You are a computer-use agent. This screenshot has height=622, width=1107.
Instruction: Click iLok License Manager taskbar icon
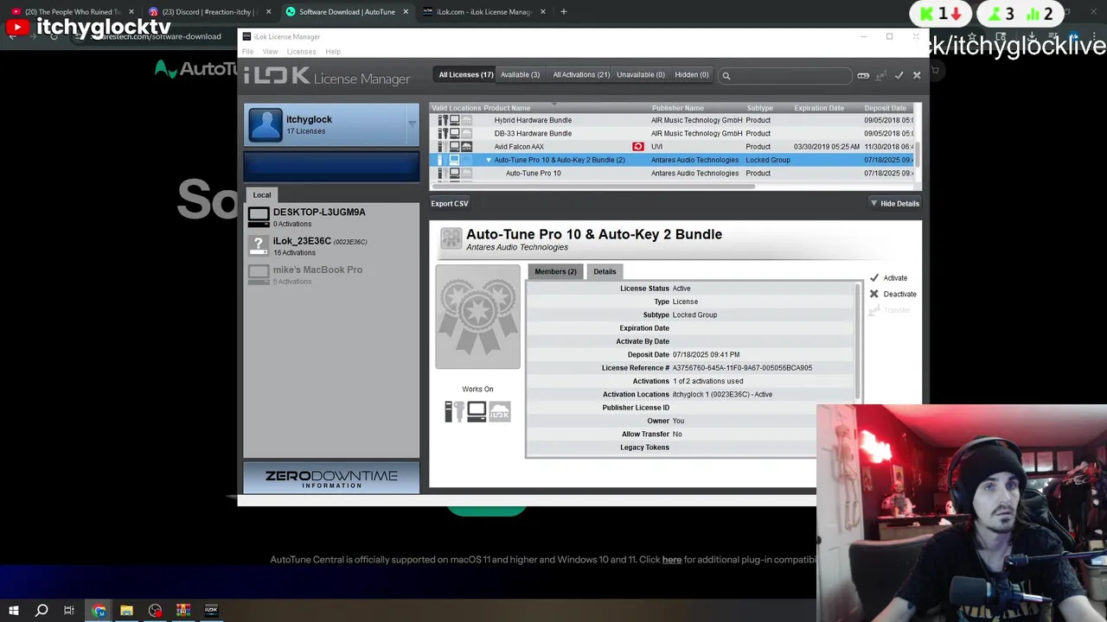[211, 611]
